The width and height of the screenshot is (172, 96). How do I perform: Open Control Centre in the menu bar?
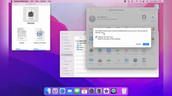point(144,1)
